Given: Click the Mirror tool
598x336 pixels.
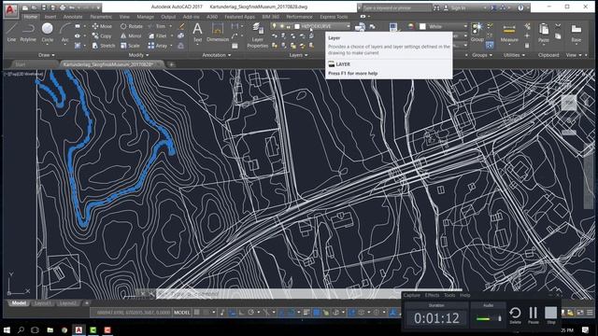Looking at the screenshot, I should coord(131,35).
